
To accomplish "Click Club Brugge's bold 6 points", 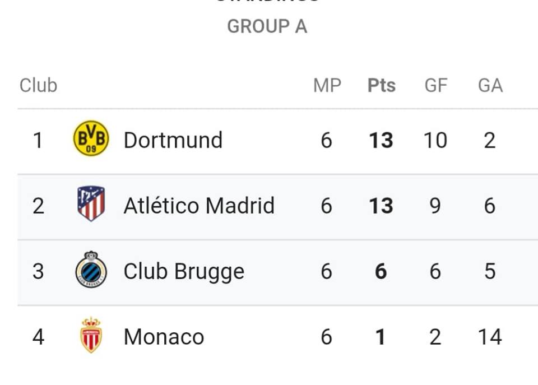I will pyautogui.click(x=381, y=271).
